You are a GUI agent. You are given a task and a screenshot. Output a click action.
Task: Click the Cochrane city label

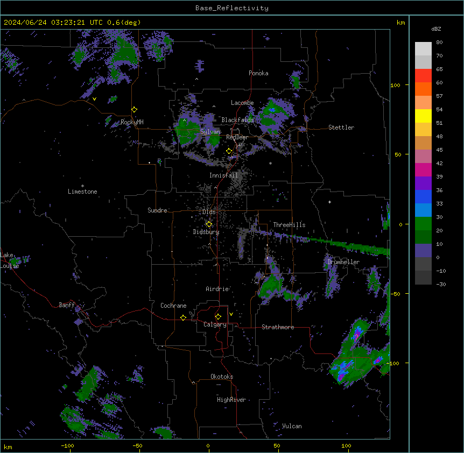pyautogui.click(x=173, y=306)
